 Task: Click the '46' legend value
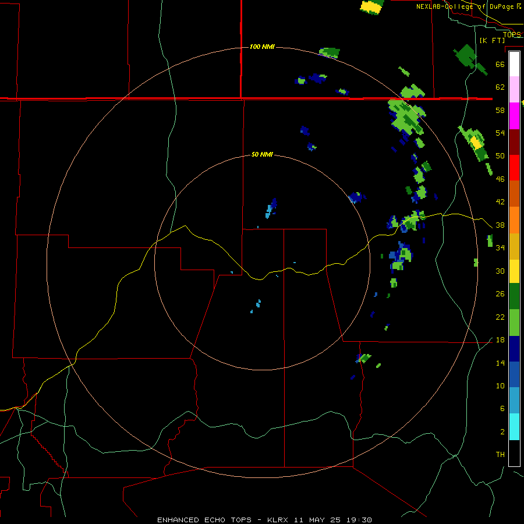500,179
